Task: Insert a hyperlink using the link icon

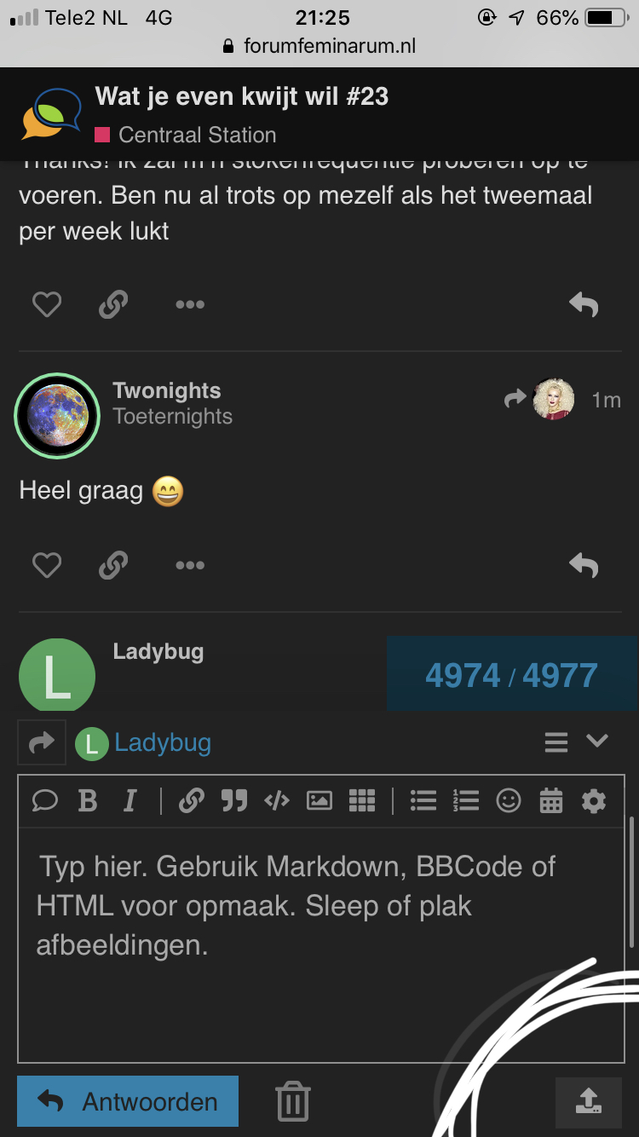Action: (192, 801)
